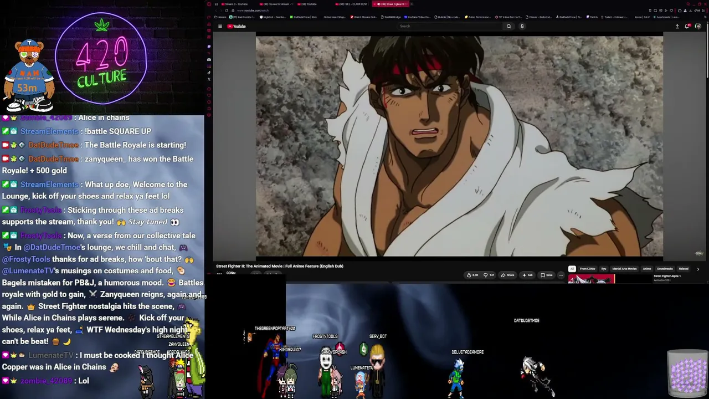Screen dimensions: 709x399
Task: Click the DELVETREAMORE avatar label
Action: [x=467, y=352]
